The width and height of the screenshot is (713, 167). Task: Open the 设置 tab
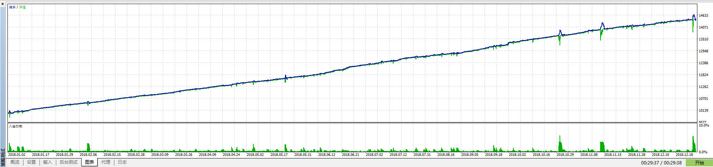click(x=31, y=162)
